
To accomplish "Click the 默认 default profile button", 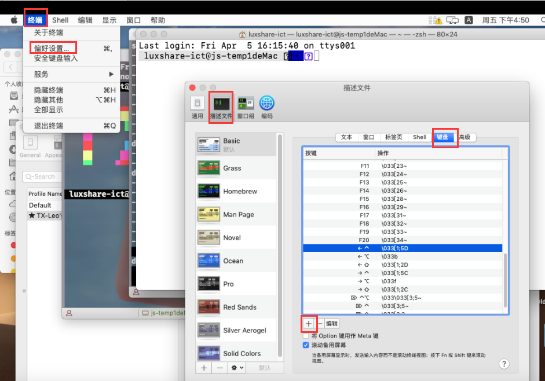I will [x=265, y=368].
